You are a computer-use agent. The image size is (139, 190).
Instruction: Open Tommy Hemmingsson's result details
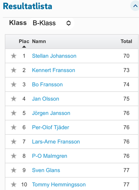tap(59, 185)
